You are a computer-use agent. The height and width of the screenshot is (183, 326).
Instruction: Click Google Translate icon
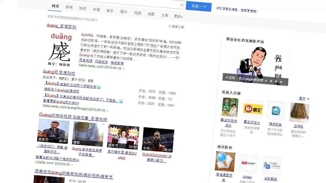272,166
